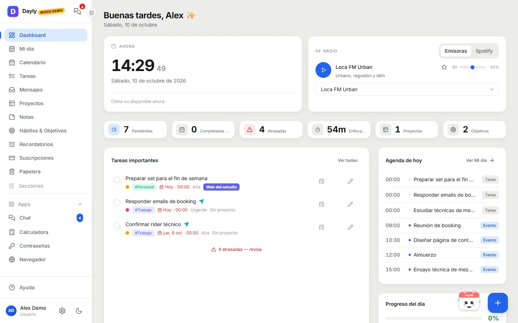Click the calendar mascot icon
The width and height of the screenshot is (518, 323).
[469, 301]
